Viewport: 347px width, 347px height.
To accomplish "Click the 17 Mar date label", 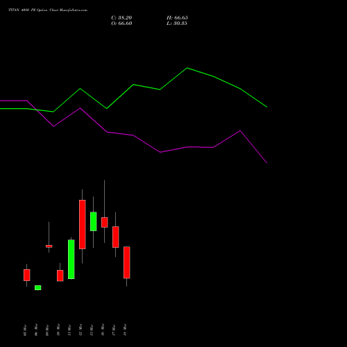I will click(114, 330).
